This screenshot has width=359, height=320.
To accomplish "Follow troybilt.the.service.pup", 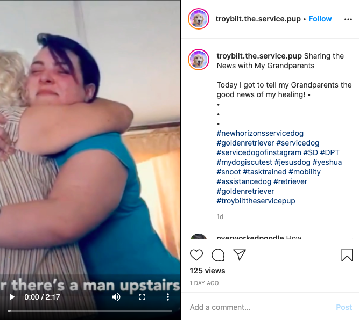I will 320,19.
